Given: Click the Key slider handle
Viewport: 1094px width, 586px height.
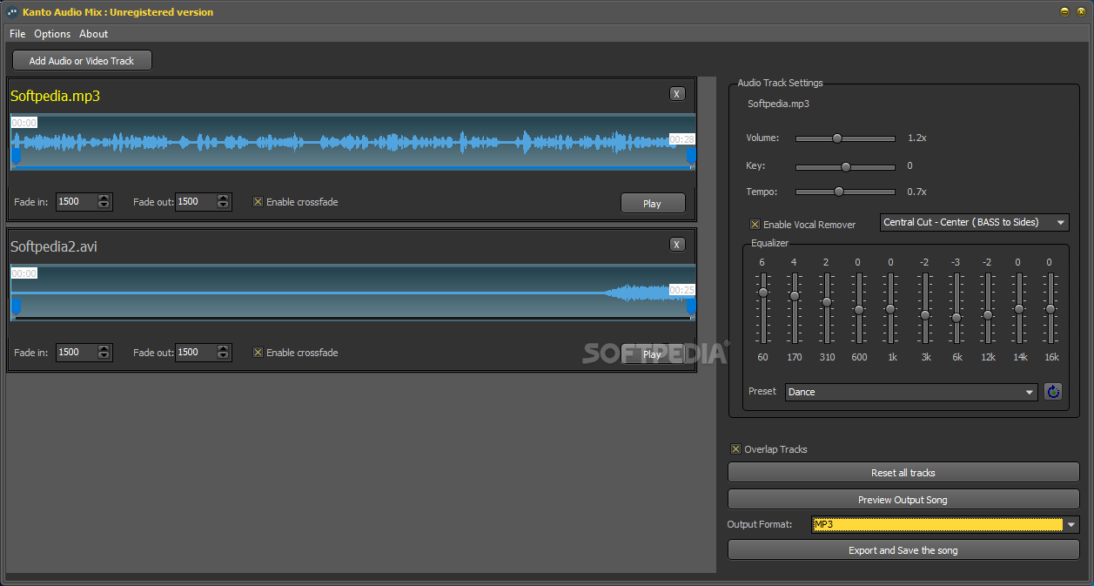Looking at the screenshot, I should coord(845,166).
